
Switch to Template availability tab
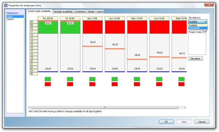tap(63, 12)
